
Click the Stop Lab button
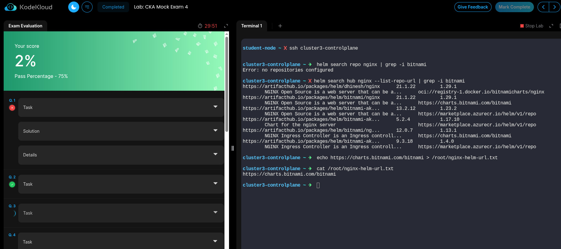point(532,26)
